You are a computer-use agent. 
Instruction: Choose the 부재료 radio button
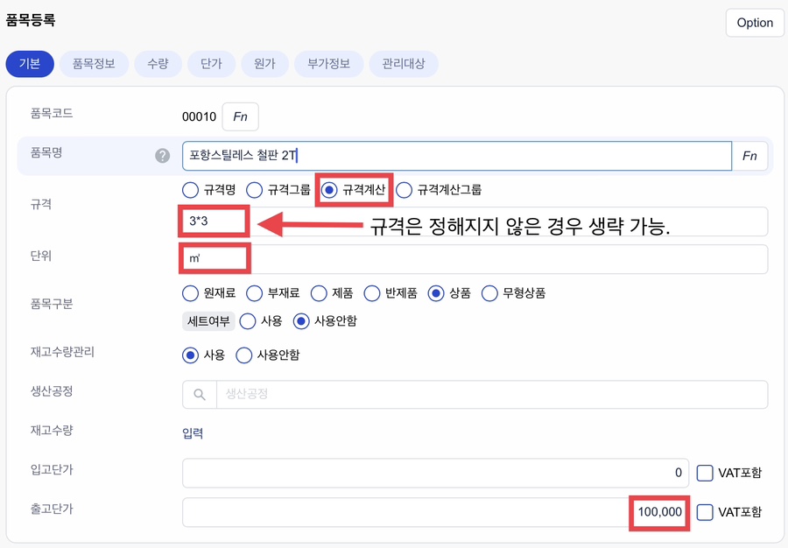[x=254, y=293]
